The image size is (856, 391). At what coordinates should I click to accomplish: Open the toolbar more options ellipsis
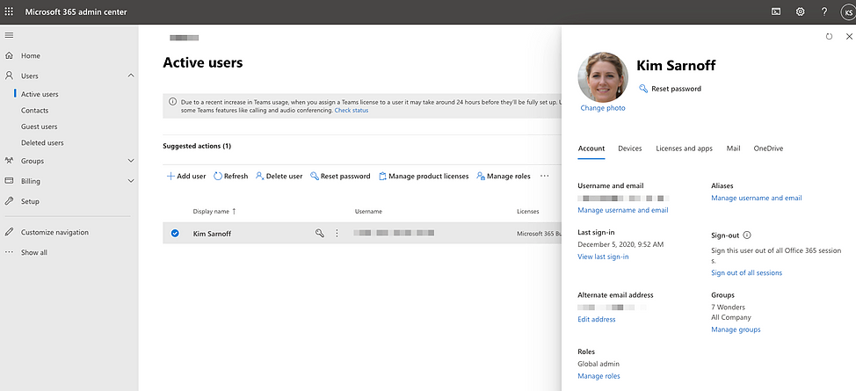(544, 176)
